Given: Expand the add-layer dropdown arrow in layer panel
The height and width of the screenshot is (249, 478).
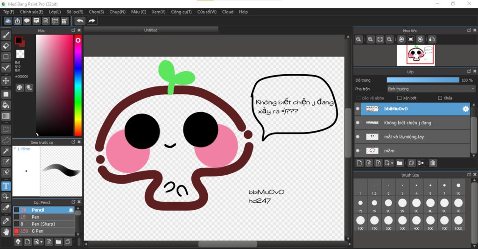Looking at the screenshot, I should click(x=392, y=163).
